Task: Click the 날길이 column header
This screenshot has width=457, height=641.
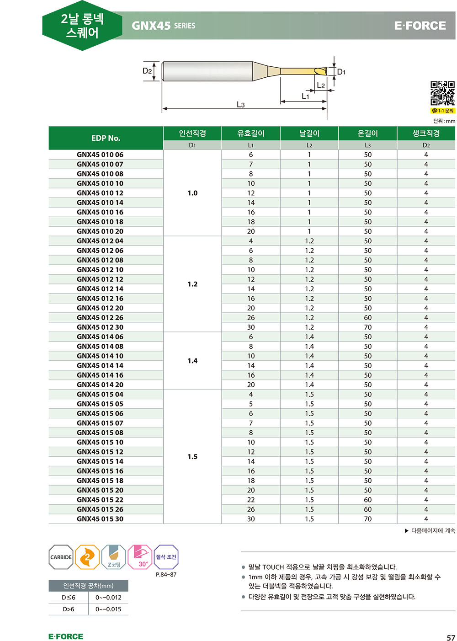Action: click(x=309, y=133)
